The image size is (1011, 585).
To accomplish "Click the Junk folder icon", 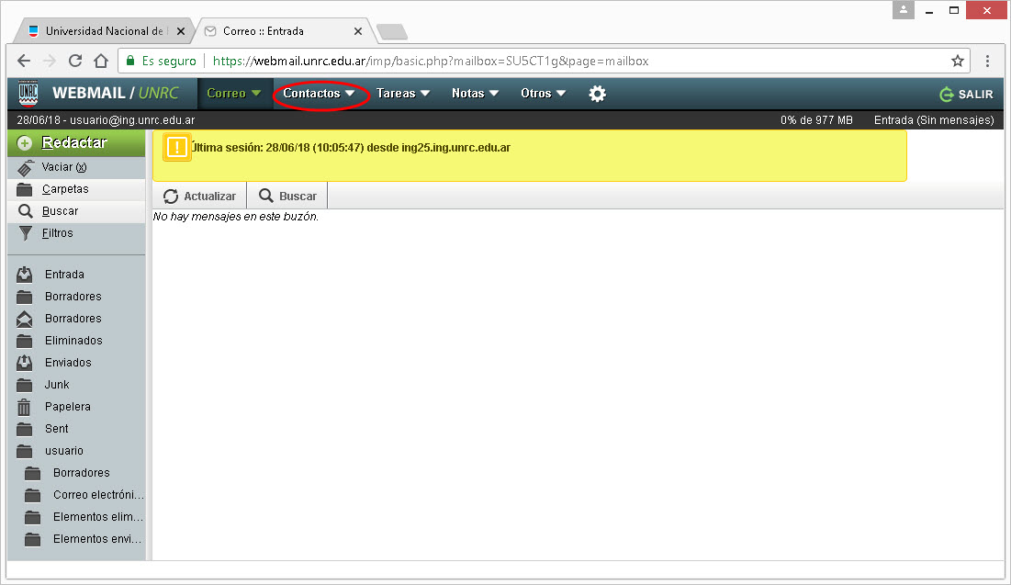I will click(25, 385).
